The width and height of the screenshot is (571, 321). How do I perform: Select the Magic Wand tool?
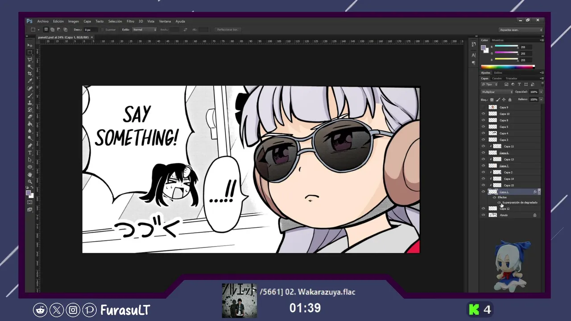point(30,66)
